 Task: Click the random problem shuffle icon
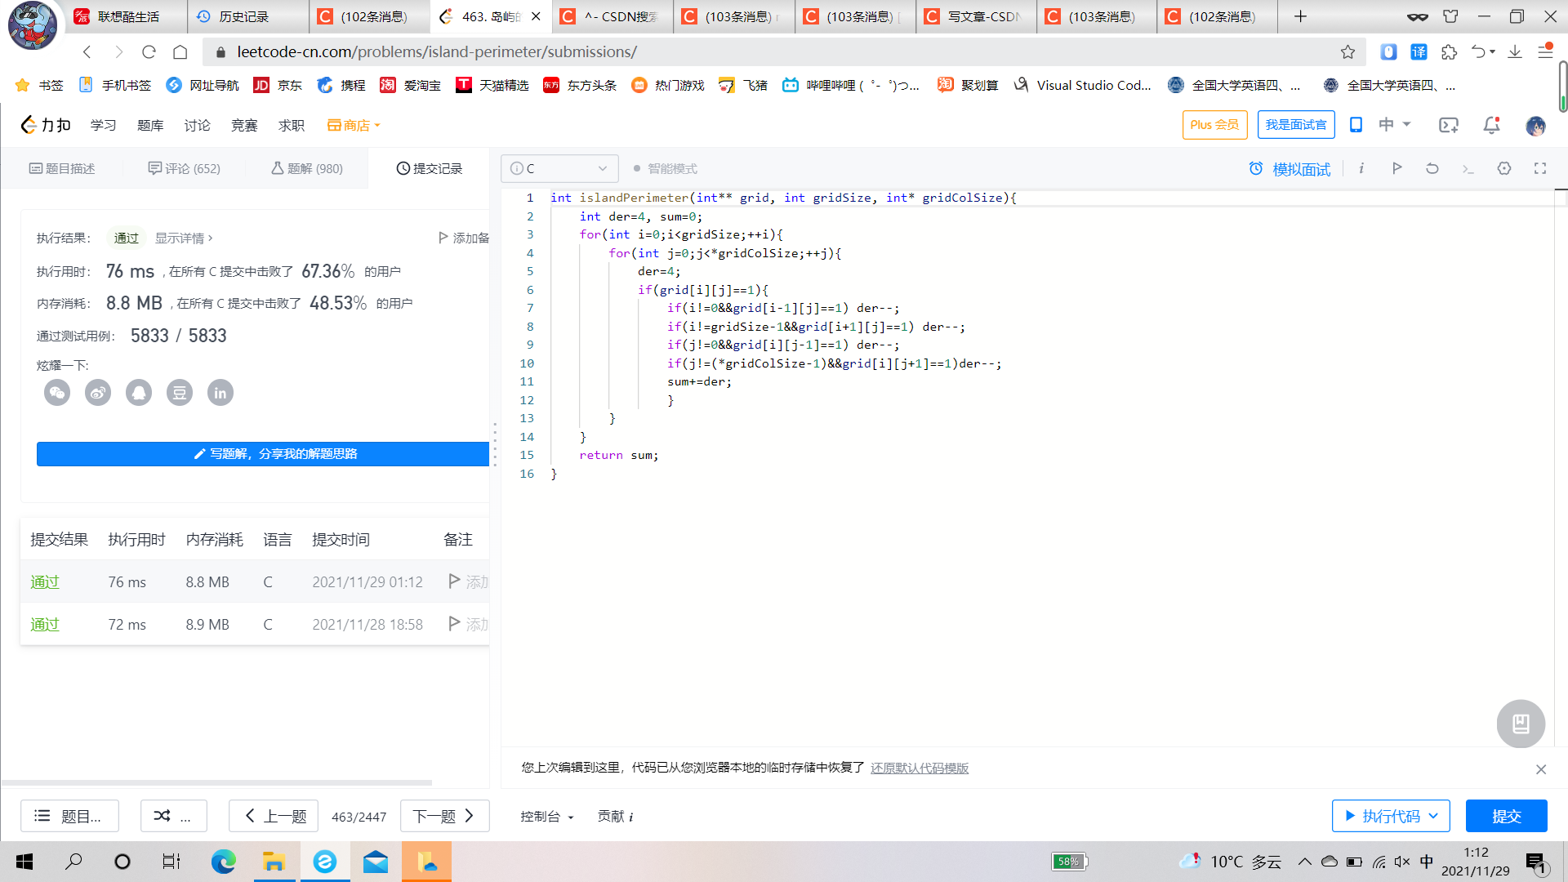pos(163,816)
